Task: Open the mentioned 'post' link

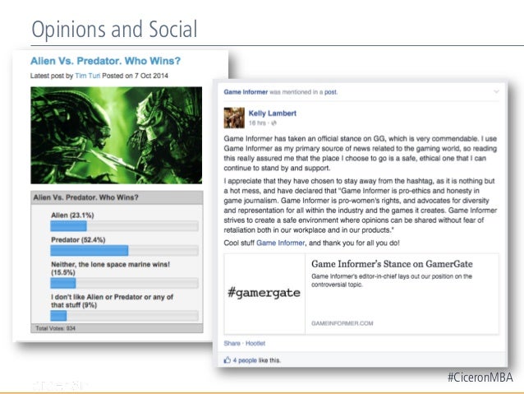Action: click(331, 92)
